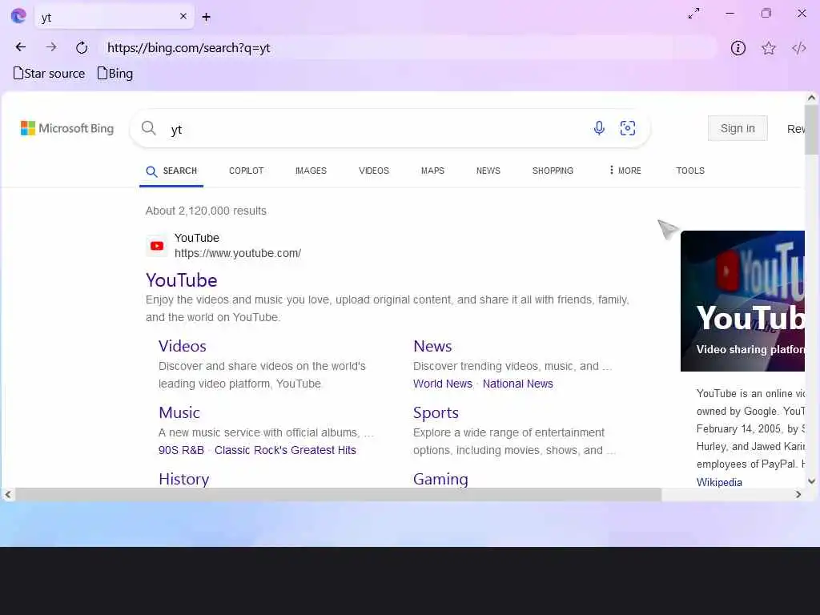Click the fullscreen expand arrows icon

pos(694,14)
